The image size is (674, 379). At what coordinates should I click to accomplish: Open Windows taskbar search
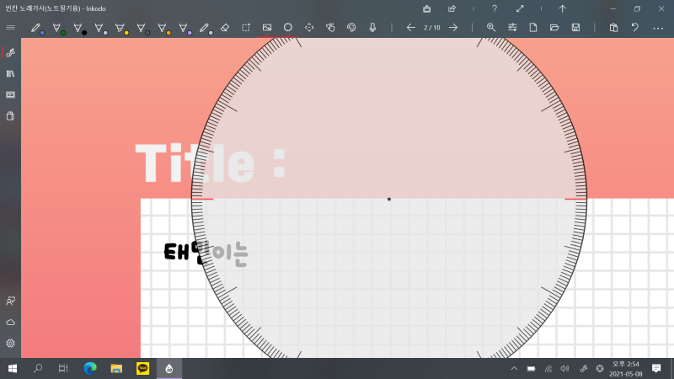38,369
